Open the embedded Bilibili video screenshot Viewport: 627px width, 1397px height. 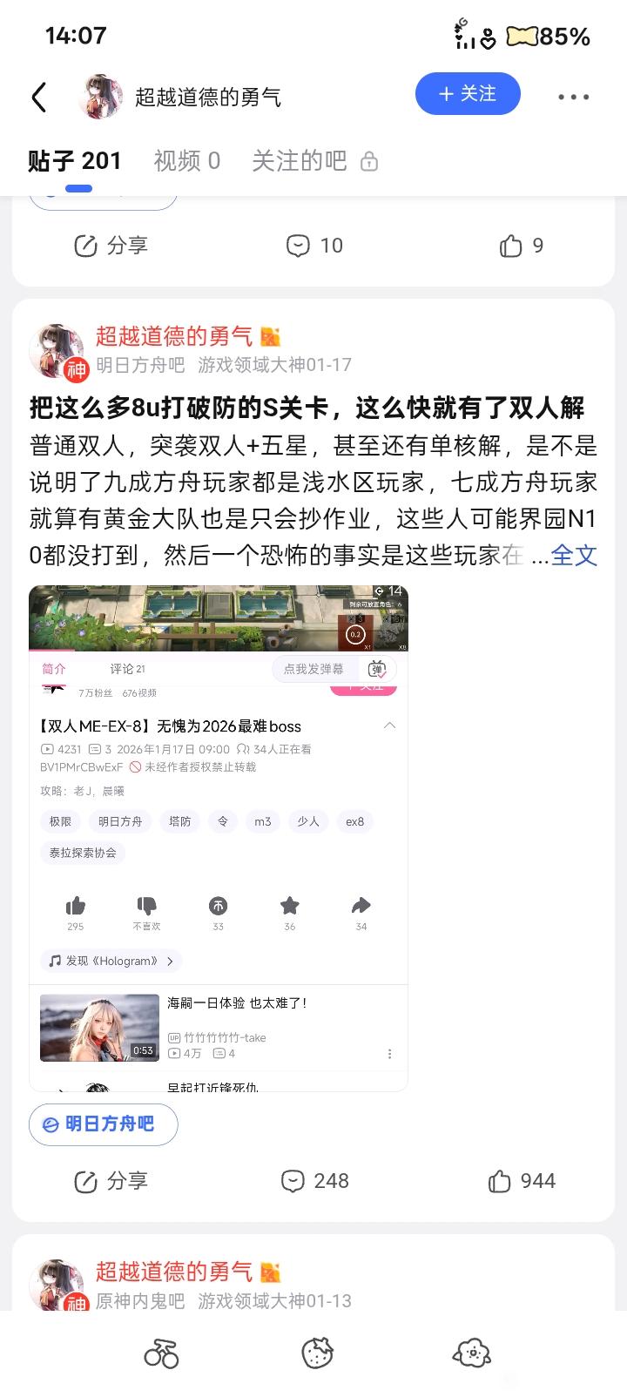coord(219,839)
